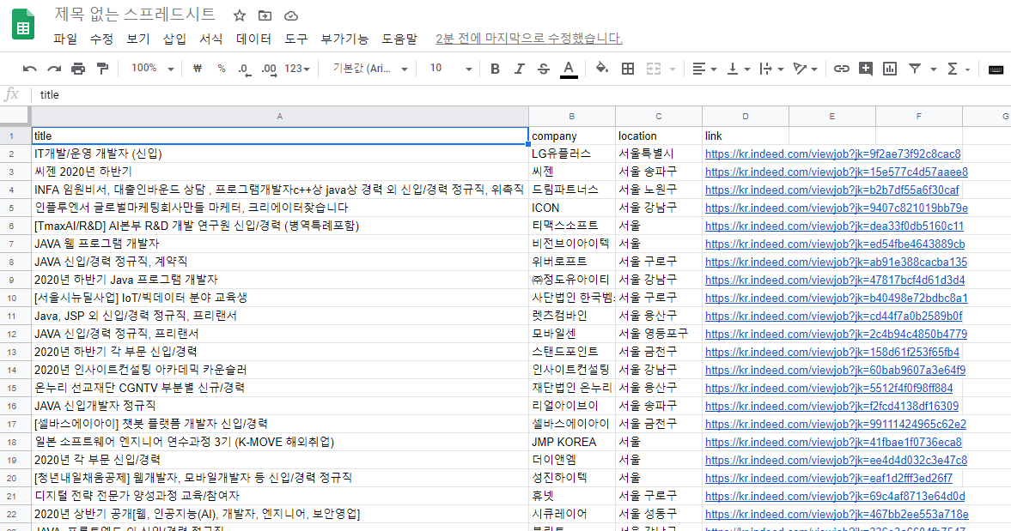Format as won currency

point(198,69)
